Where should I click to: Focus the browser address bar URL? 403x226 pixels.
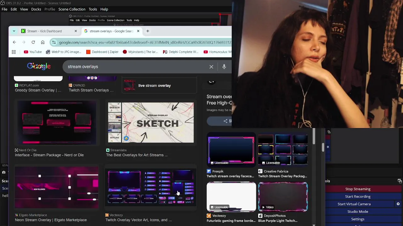(x=145, y=42)
